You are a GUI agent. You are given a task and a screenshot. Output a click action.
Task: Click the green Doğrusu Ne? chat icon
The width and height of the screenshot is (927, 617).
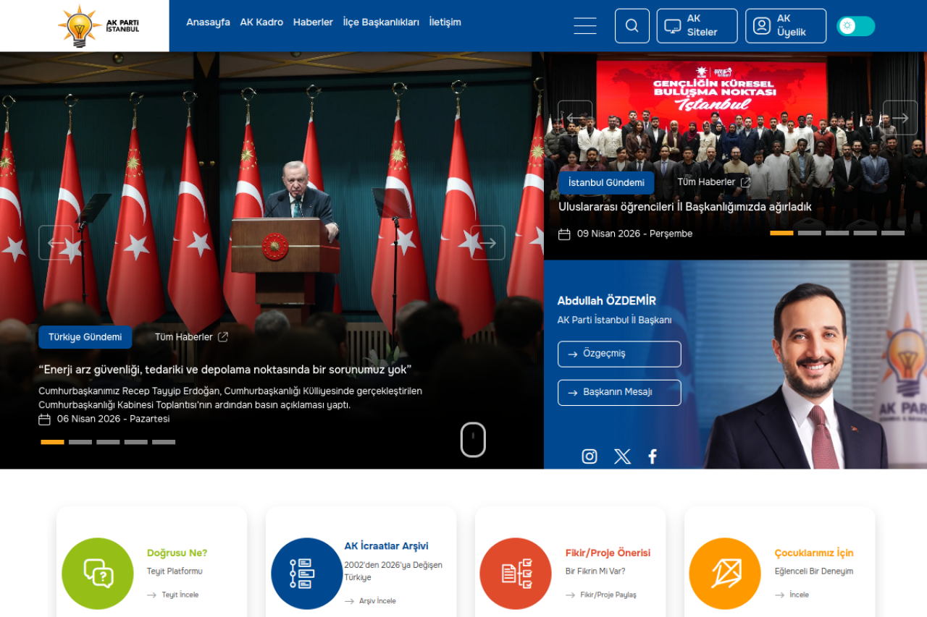98,574
